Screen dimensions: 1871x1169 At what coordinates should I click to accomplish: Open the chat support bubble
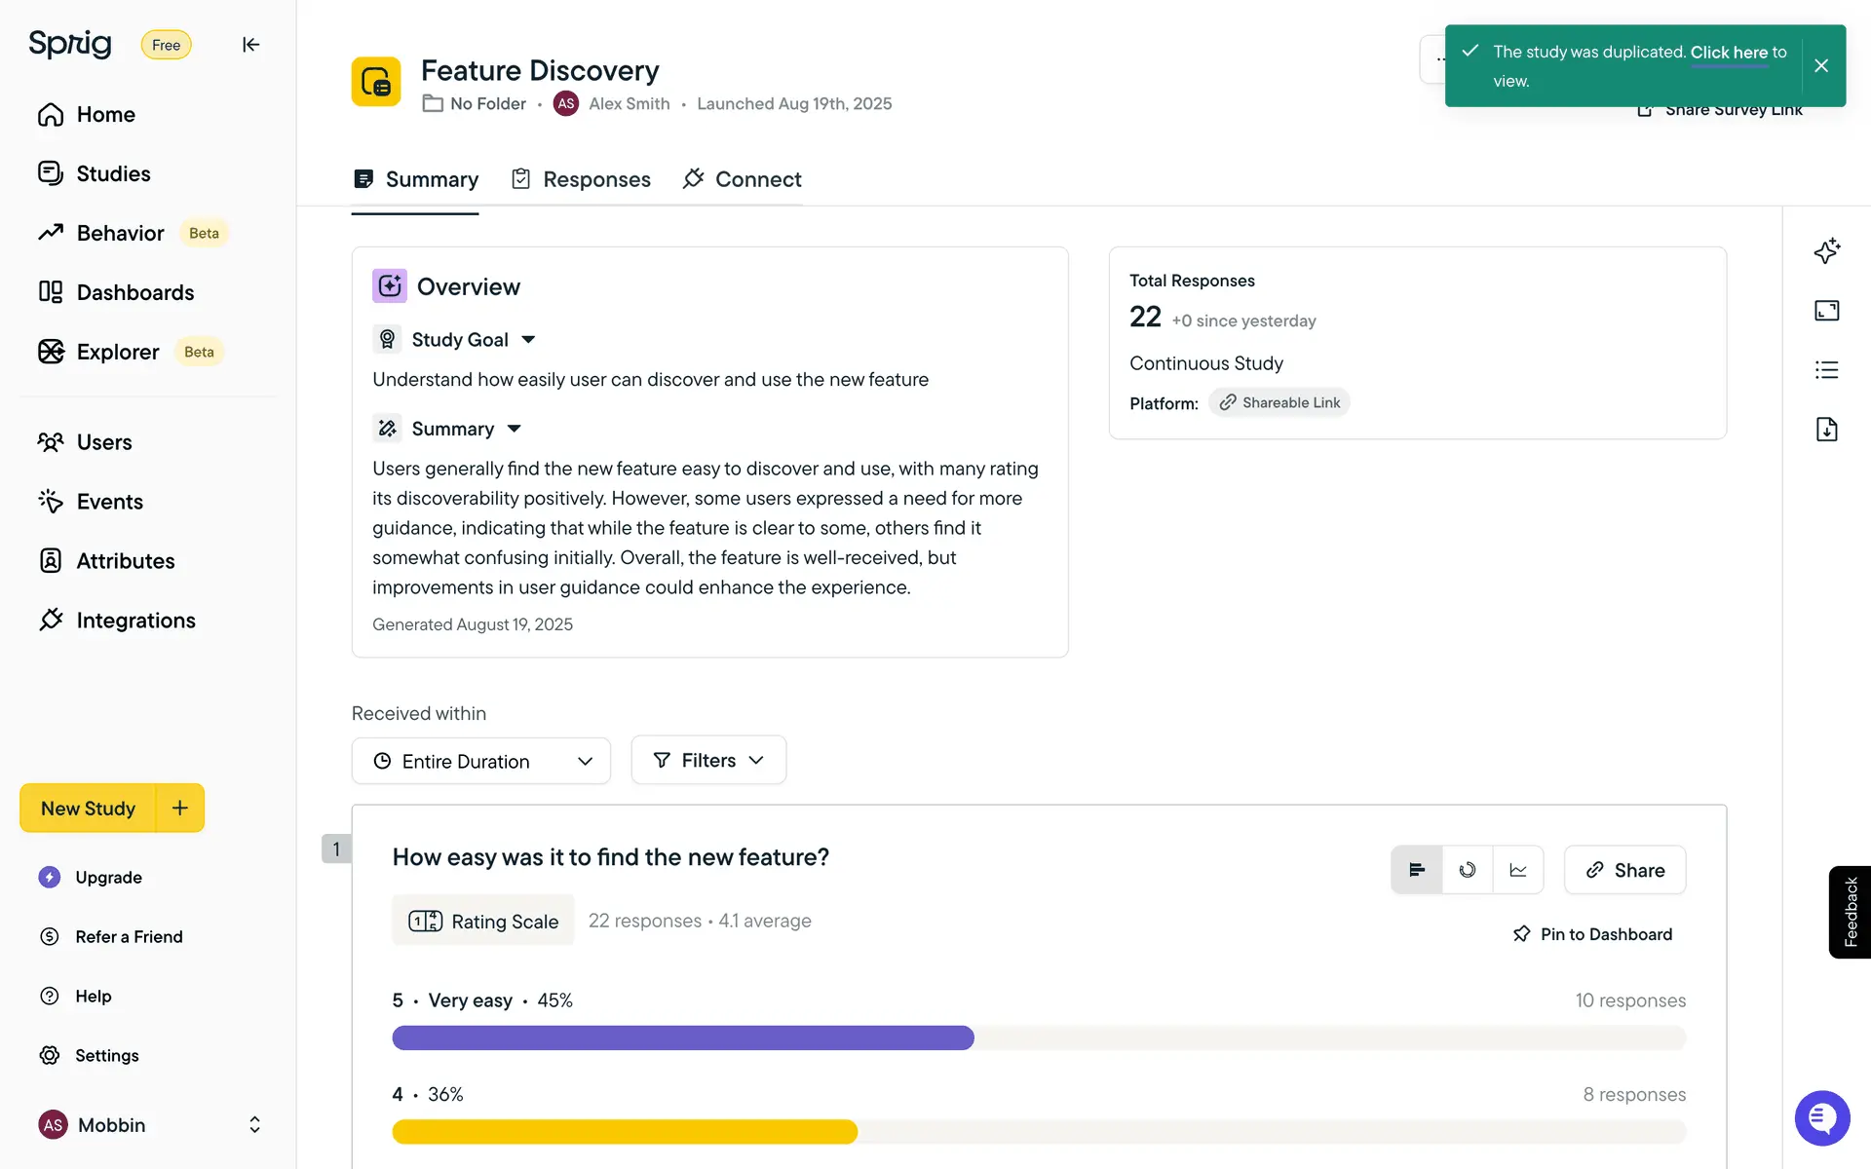click(1821, 1118)
